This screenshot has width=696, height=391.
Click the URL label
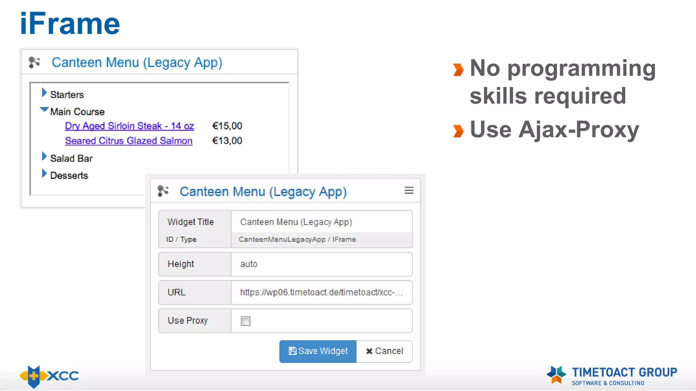pos(177,292)
